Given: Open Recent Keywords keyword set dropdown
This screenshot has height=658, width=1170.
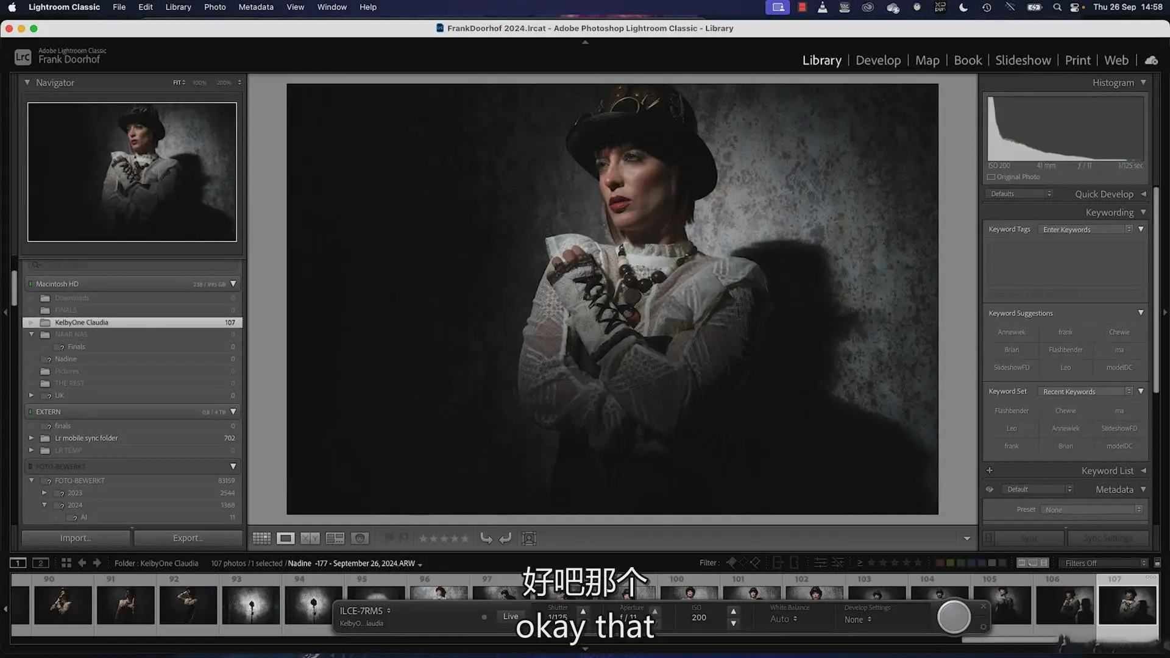Looking at the screenshot, I should (1087, 391).
